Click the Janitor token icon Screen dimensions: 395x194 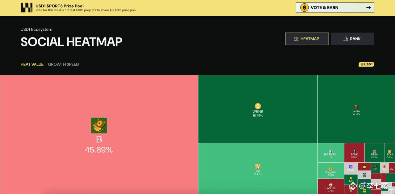pyautogui.click(x=356, y=107)
